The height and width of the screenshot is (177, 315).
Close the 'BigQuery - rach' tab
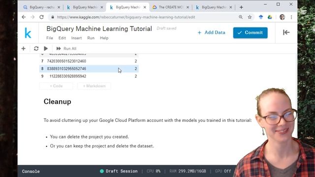coord(59,7)
